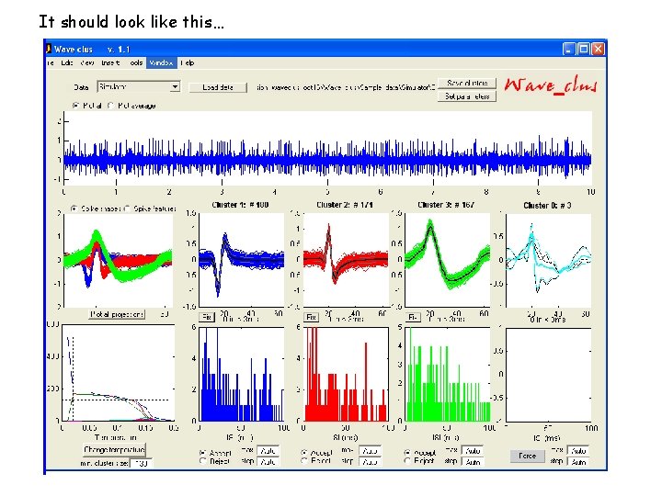Select Reject for Cluster 3 (green)

click(407, 461)
